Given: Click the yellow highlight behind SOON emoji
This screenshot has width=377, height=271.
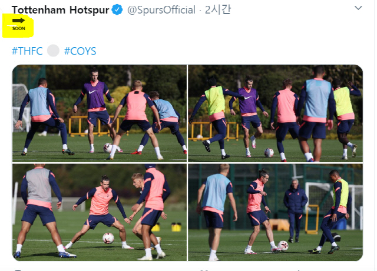Looking at the screenshot, I should pyautogui.click(x=18, y=26).
